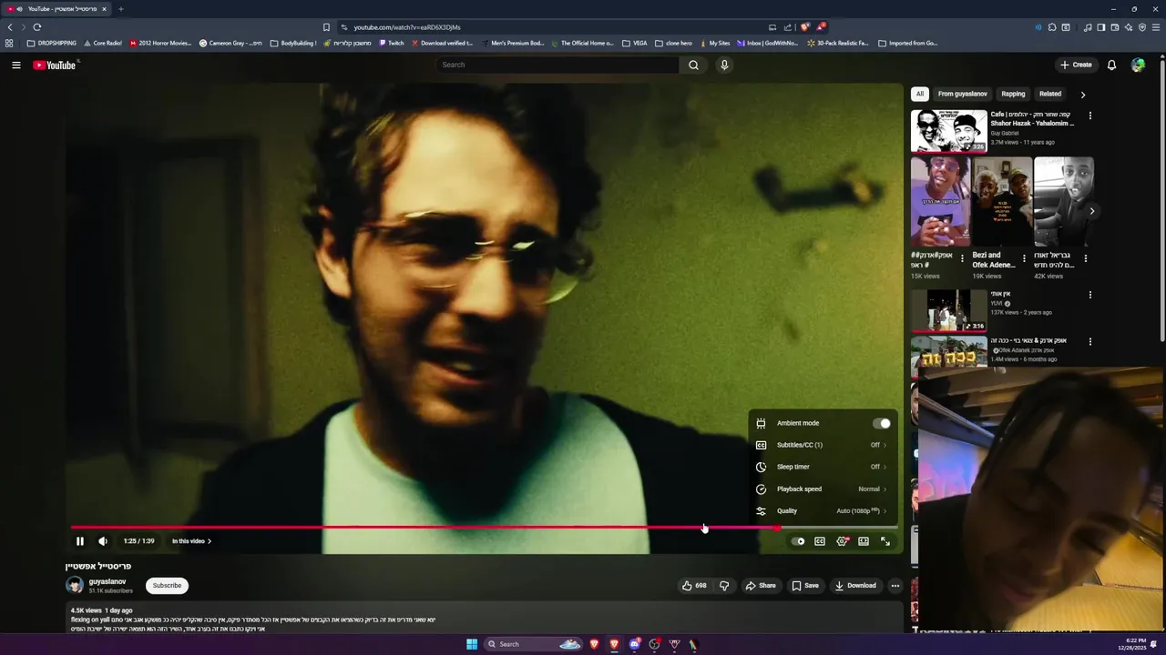Screen dimensions: 1166x655
Task: Open the browser hamburger main menu
Action: pos(1156,27)
